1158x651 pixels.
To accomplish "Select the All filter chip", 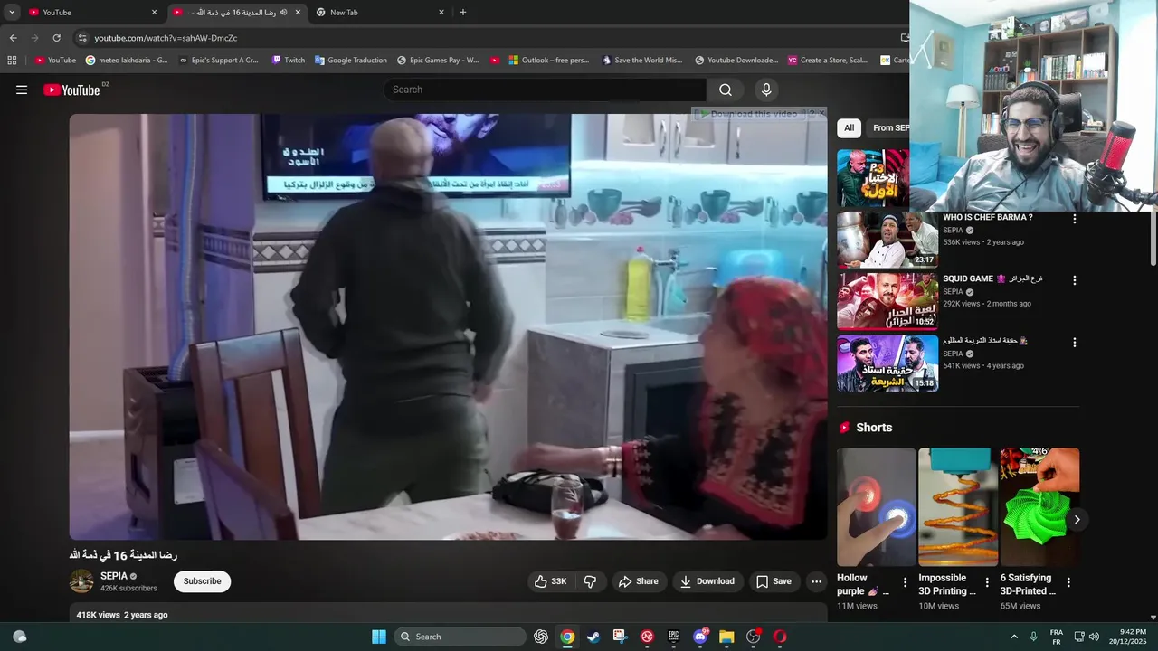I will click(x=849, y=128).
